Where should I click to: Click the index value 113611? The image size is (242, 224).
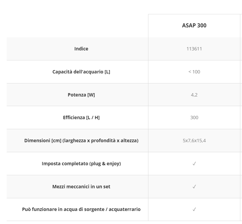point(194,49)
